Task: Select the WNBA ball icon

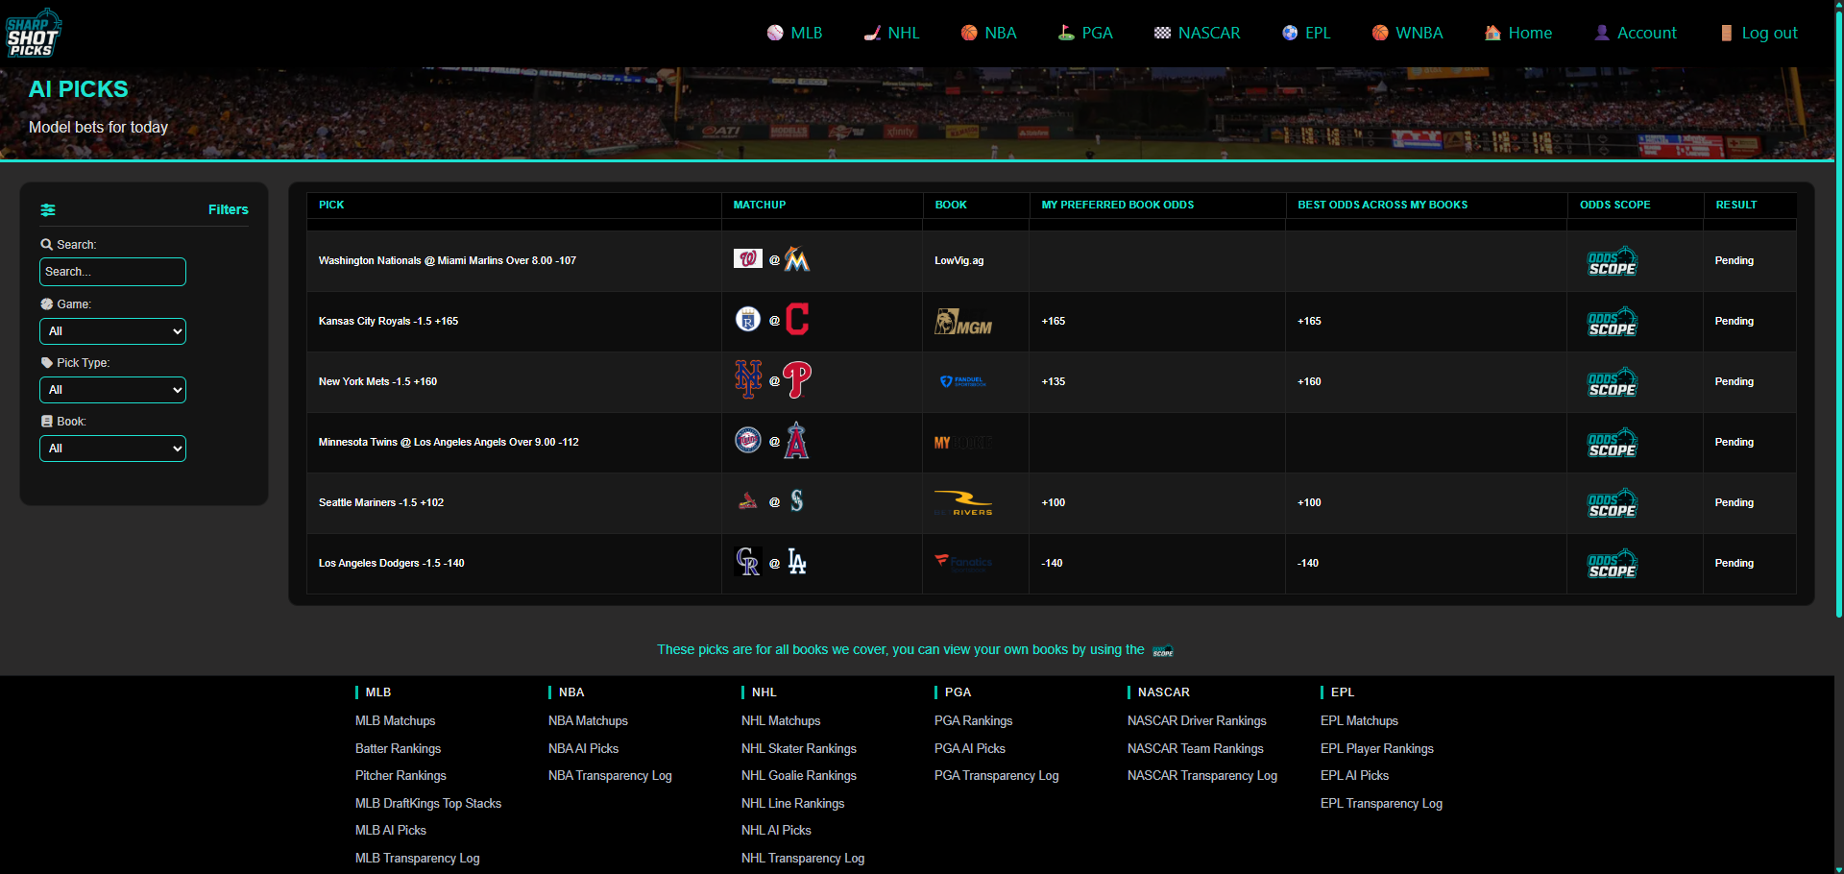Action: click(x=1380, y=32)
